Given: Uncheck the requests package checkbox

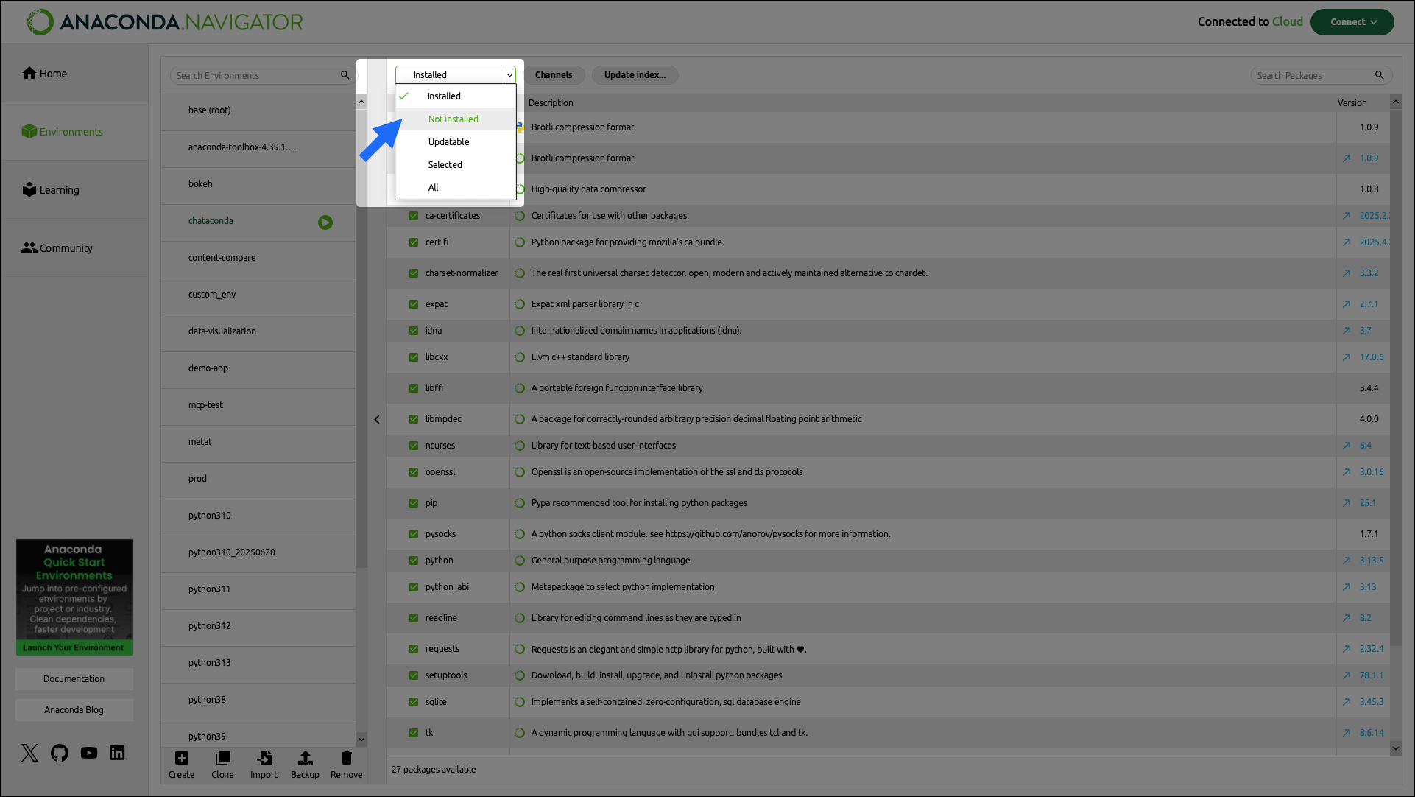Looking at the screenshot, I should tap(413, 649).
